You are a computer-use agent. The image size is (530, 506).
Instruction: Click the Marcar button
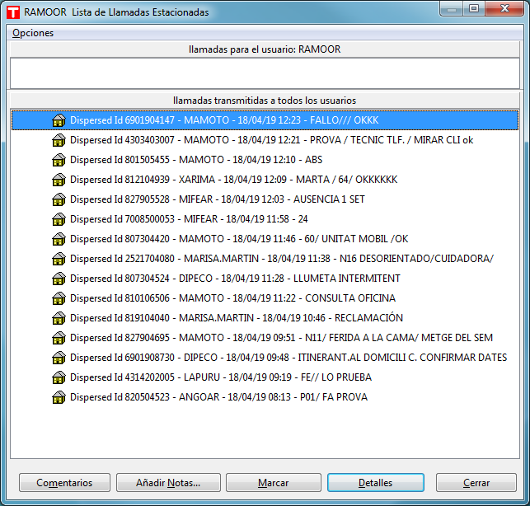click(x=273, y=483)
